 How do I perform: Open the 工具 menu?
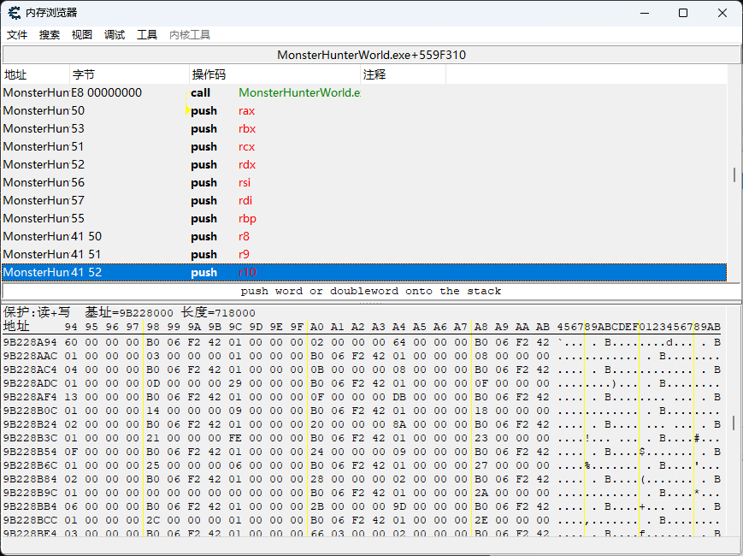pos(147,35)
